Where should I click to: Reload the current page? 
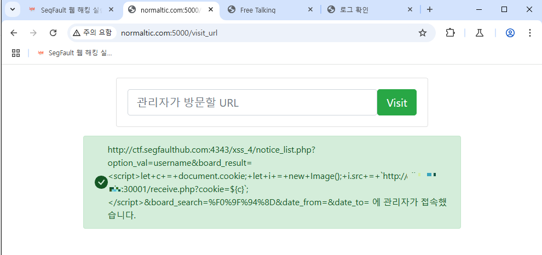click(x=53, y=33)
